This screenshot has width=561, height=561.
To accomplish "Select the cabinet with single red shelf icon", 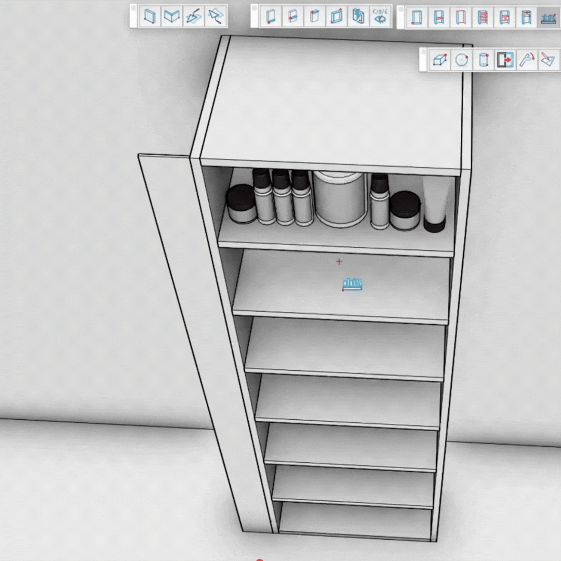I will pos(439,18).
